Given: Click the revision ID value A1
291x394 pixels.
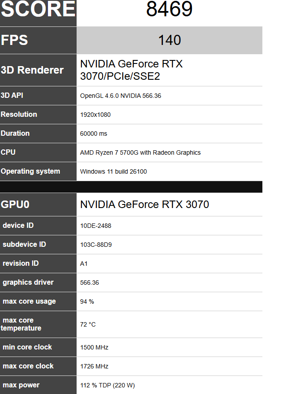Looking at the screenshot, I should 84,264.
